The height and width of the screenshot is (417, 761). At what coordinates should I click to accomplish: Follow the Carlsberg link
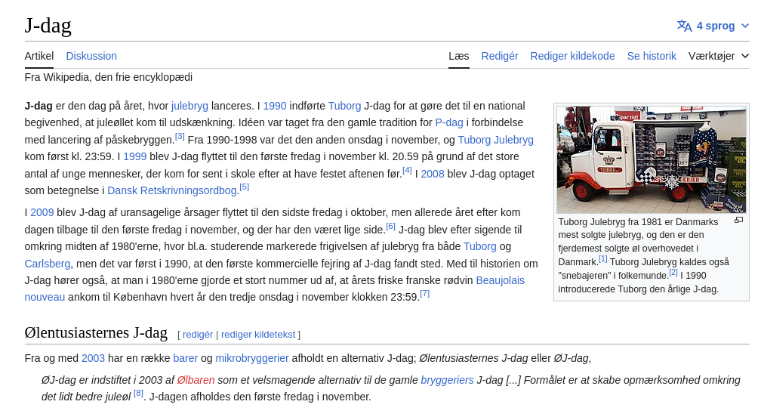point(48,264)
